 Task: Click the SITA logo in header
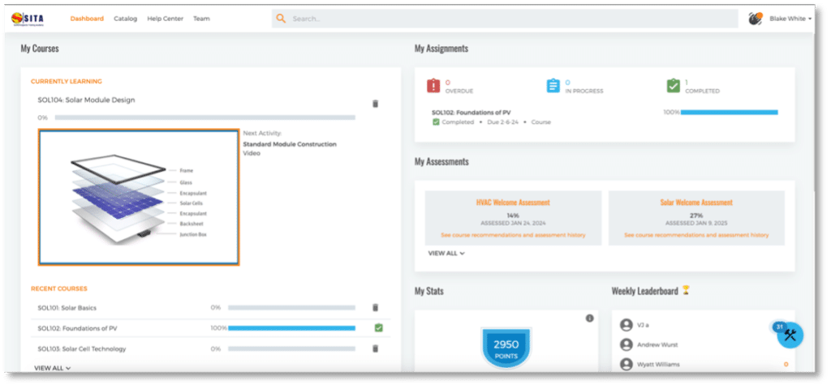[x=30, y=18]
